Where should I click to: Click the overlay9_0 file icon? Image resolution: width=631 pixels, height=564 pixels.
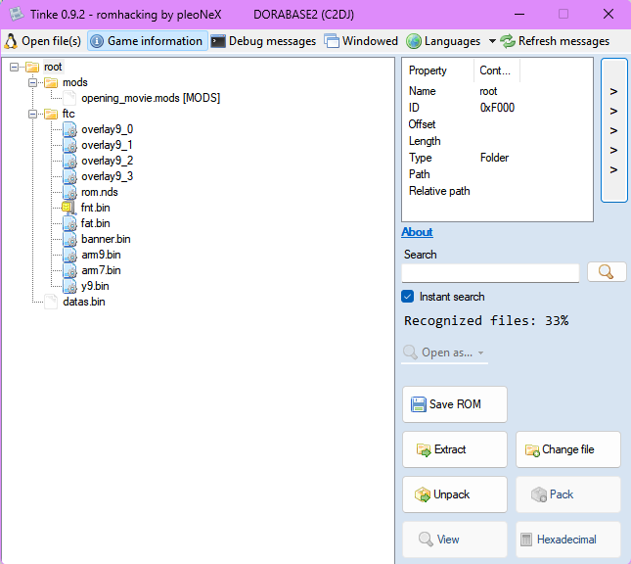point(69,129)
